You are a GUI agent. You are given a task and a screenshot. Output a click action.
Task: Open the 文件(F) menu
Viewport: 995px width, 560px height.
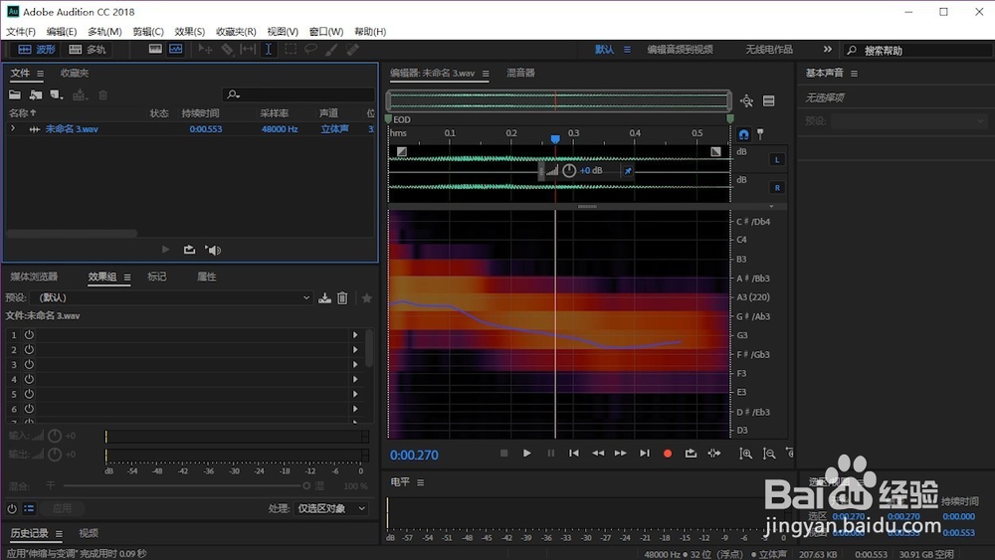click(21, 31)
